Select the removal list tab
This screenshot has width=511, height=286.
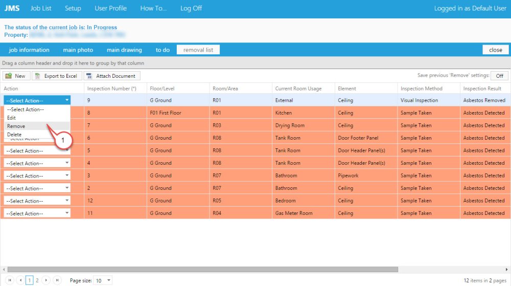[x=198, y=50]
